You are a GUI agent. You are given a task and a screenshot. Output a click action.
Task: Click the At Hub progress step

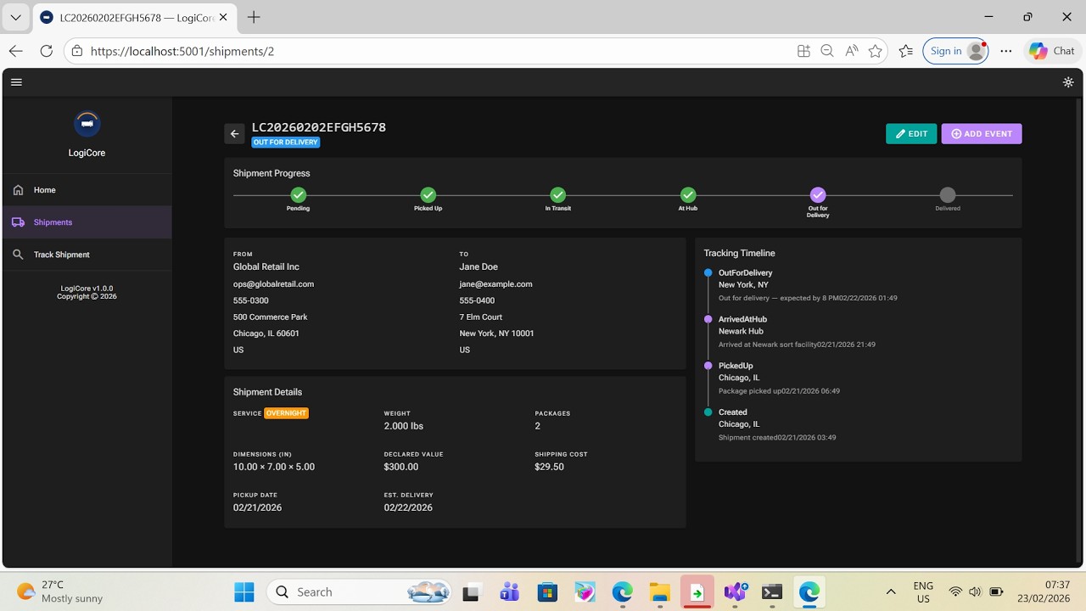[x=688, y=195]
